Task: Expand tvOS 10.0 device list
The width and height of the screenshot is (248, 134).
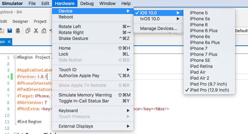Action: (x=158, y=19)
